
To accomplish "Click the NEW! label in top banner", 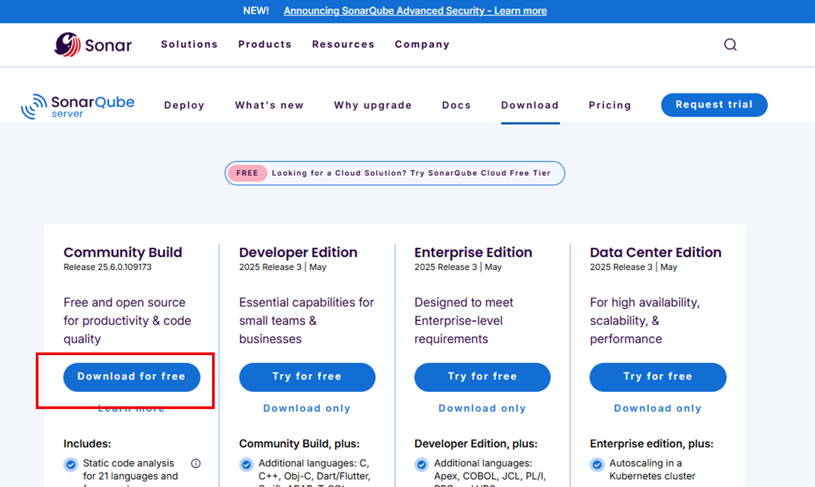I will pos(256,11).
